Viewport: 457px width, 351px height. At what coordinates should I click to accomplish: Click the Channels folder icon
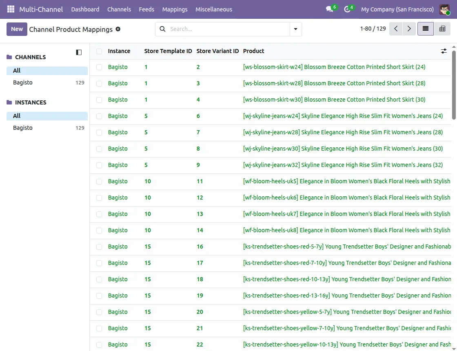(x=9, y=57)
